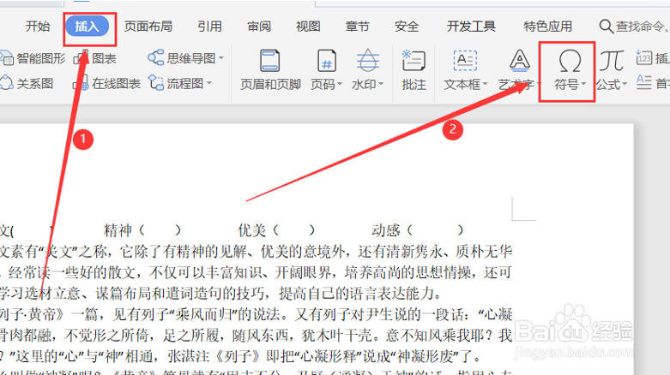This screenshot has height=375, width=670.
Task: Click the word 优美 in the document
Action: 251,230
